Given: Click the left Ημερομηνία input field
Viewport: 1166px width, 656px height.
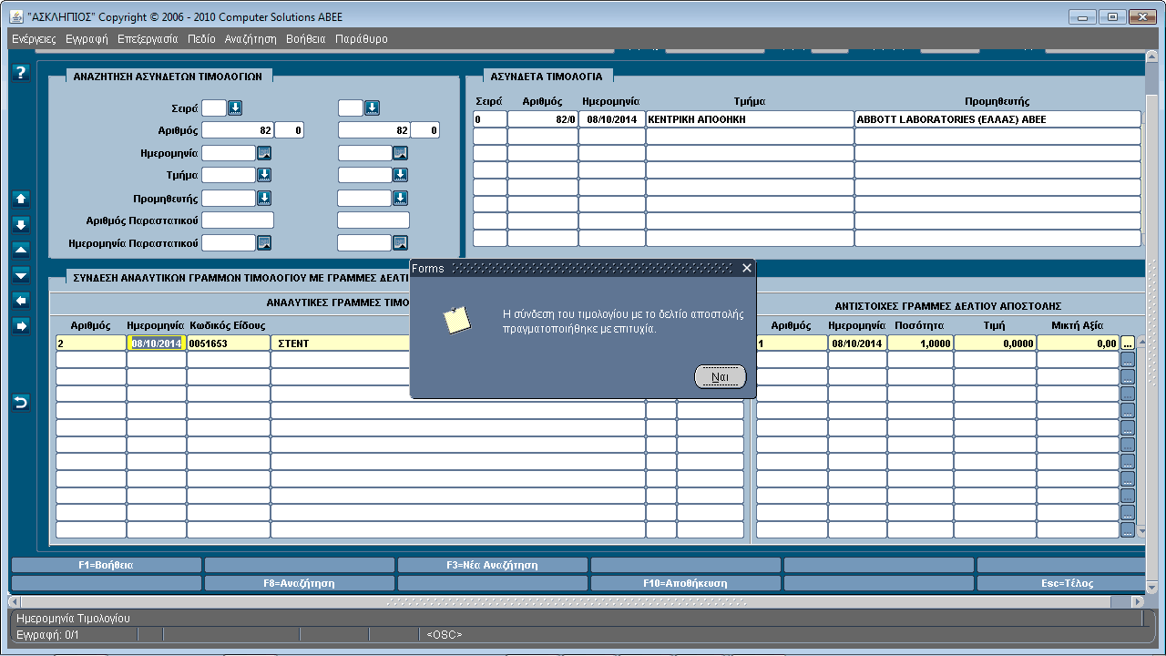Looking at the screenshot, I should (229, 152).
